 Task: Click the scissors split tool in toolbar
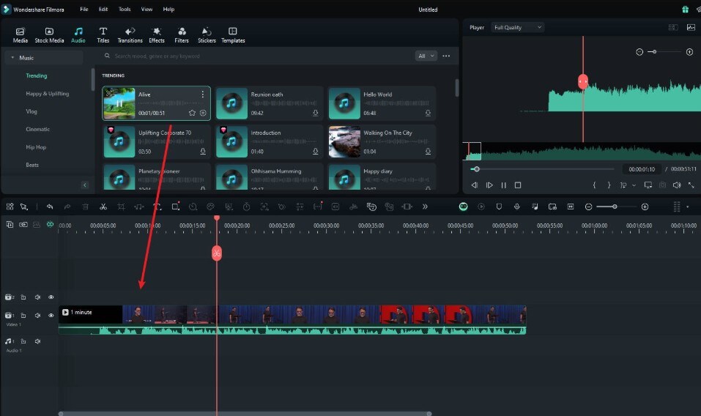coord(103,207)
